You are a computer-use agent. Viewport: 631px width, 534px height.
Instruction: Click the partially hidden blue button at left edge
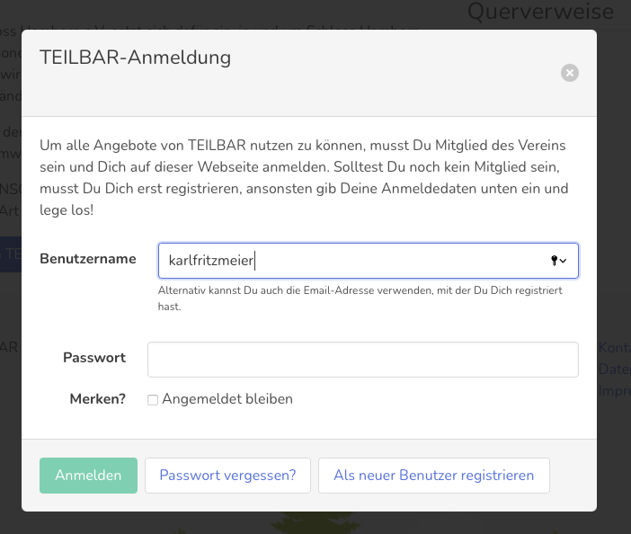coord(10,254)
